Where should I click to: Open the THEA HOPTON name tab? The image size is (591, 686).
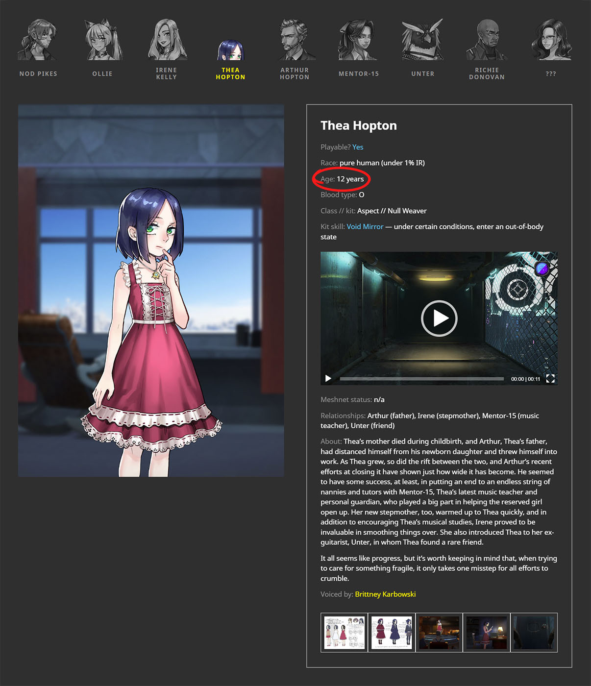230,73
